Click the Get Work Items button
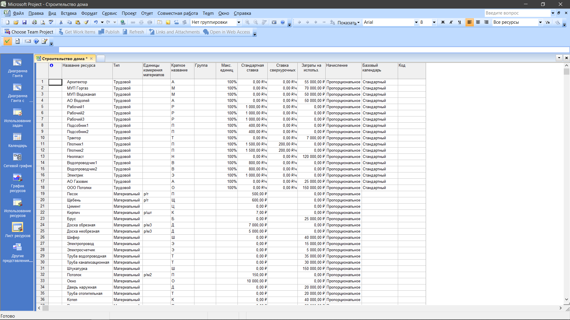This screenshot has height=320, width=570. (x=77, y=32)
